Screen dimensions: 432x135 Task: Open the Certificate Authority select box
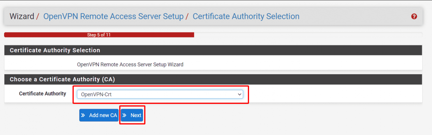click(x=160, y=94)
